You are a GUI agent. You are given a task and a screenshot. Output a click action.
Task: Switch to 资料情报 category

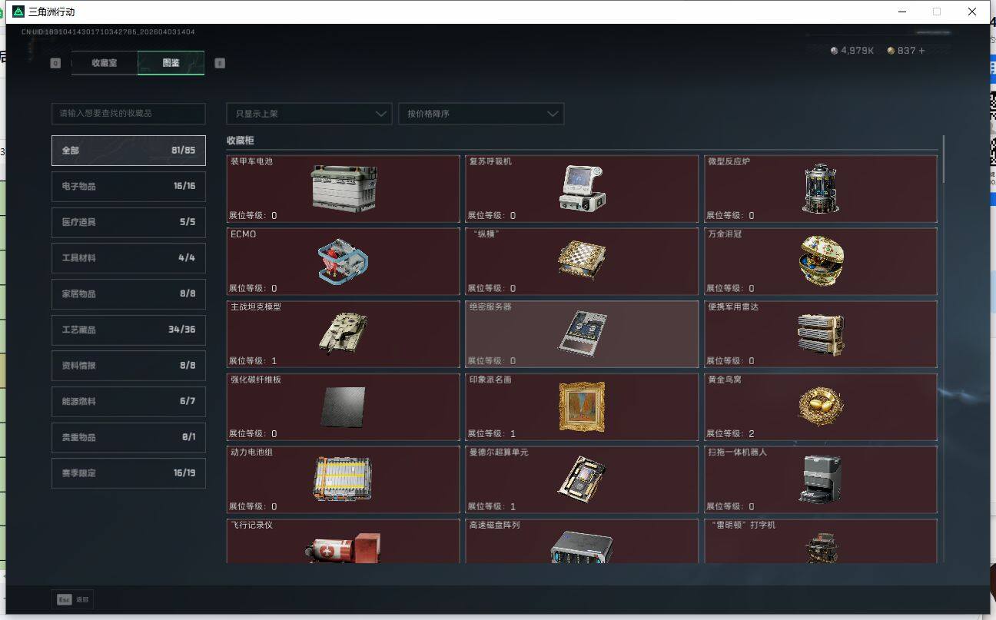(x=128, y=366)
